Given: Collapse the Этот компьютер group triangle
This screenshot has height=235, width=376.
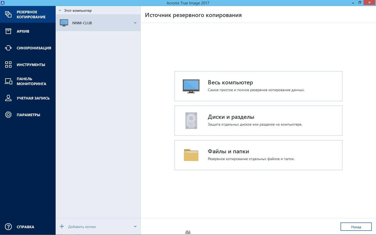Looking at the screenshot, I should pos(60,11).
